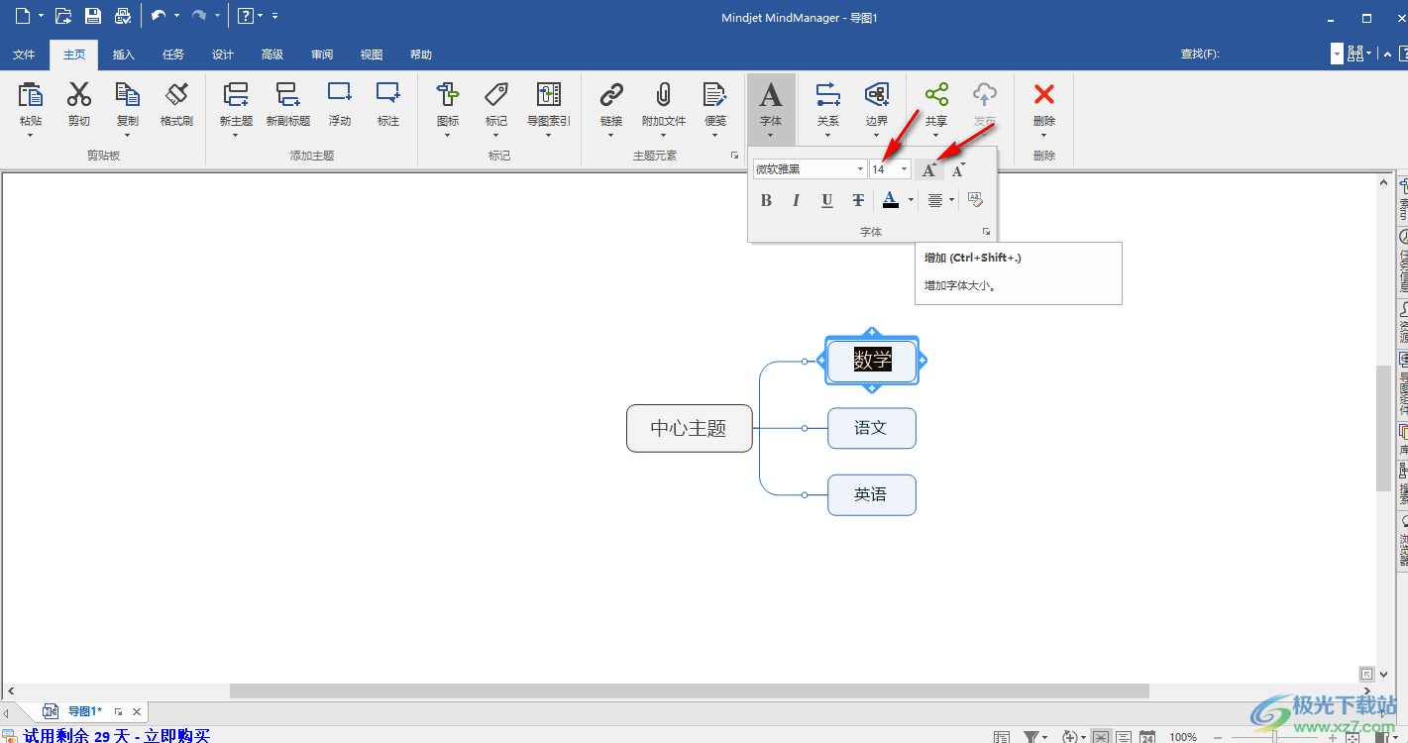This screenshot has width=1408, height=743.
Task: Click the Copy (复制) icon
Action: tap(128, 94)
